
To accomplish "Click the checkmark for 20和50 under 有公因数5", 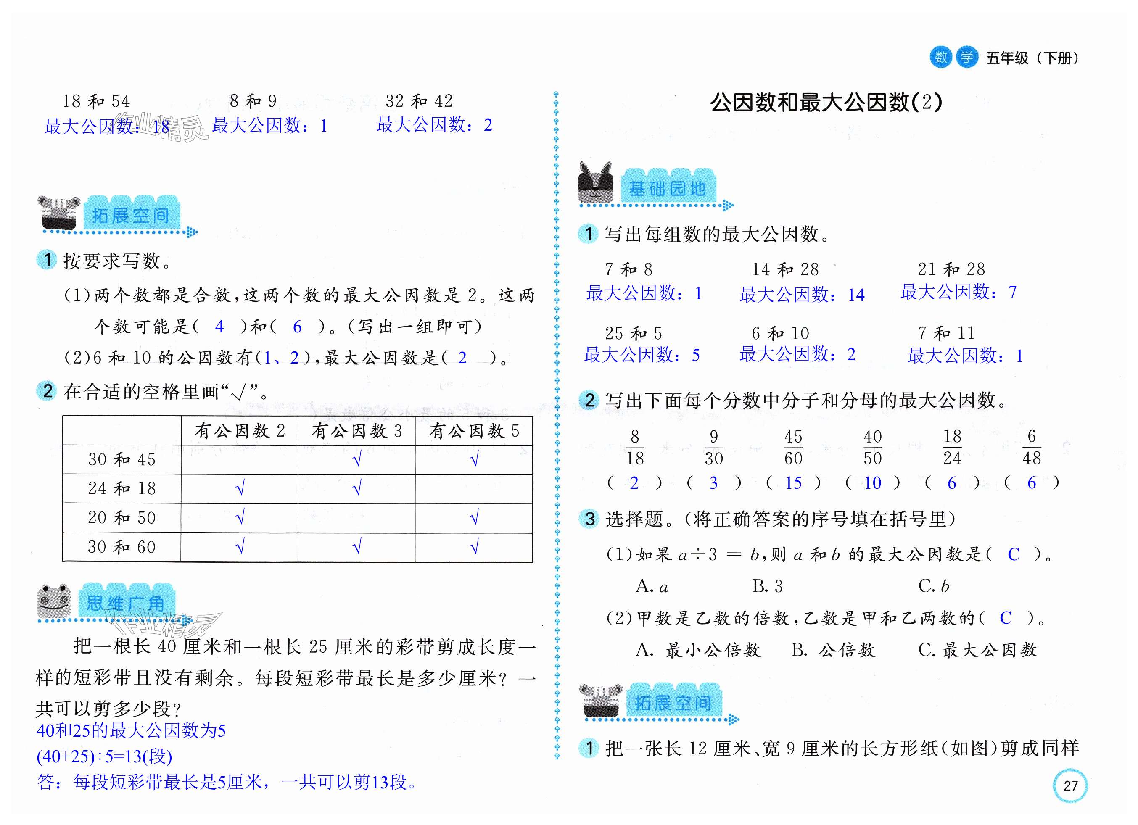I will (474, 517).
